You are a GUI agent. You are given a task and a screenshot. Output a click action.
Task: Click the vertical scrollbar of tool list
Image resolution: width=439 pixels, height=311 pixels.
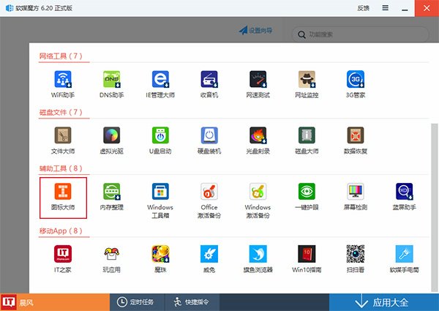click(x=434, y=207)
